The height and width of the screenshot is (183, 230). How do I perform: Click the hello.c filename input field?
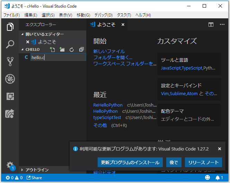click(x=58, y=57)
